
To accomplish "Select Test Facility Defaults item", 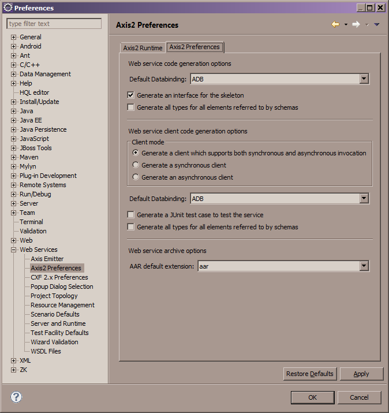I will point(59,333).
